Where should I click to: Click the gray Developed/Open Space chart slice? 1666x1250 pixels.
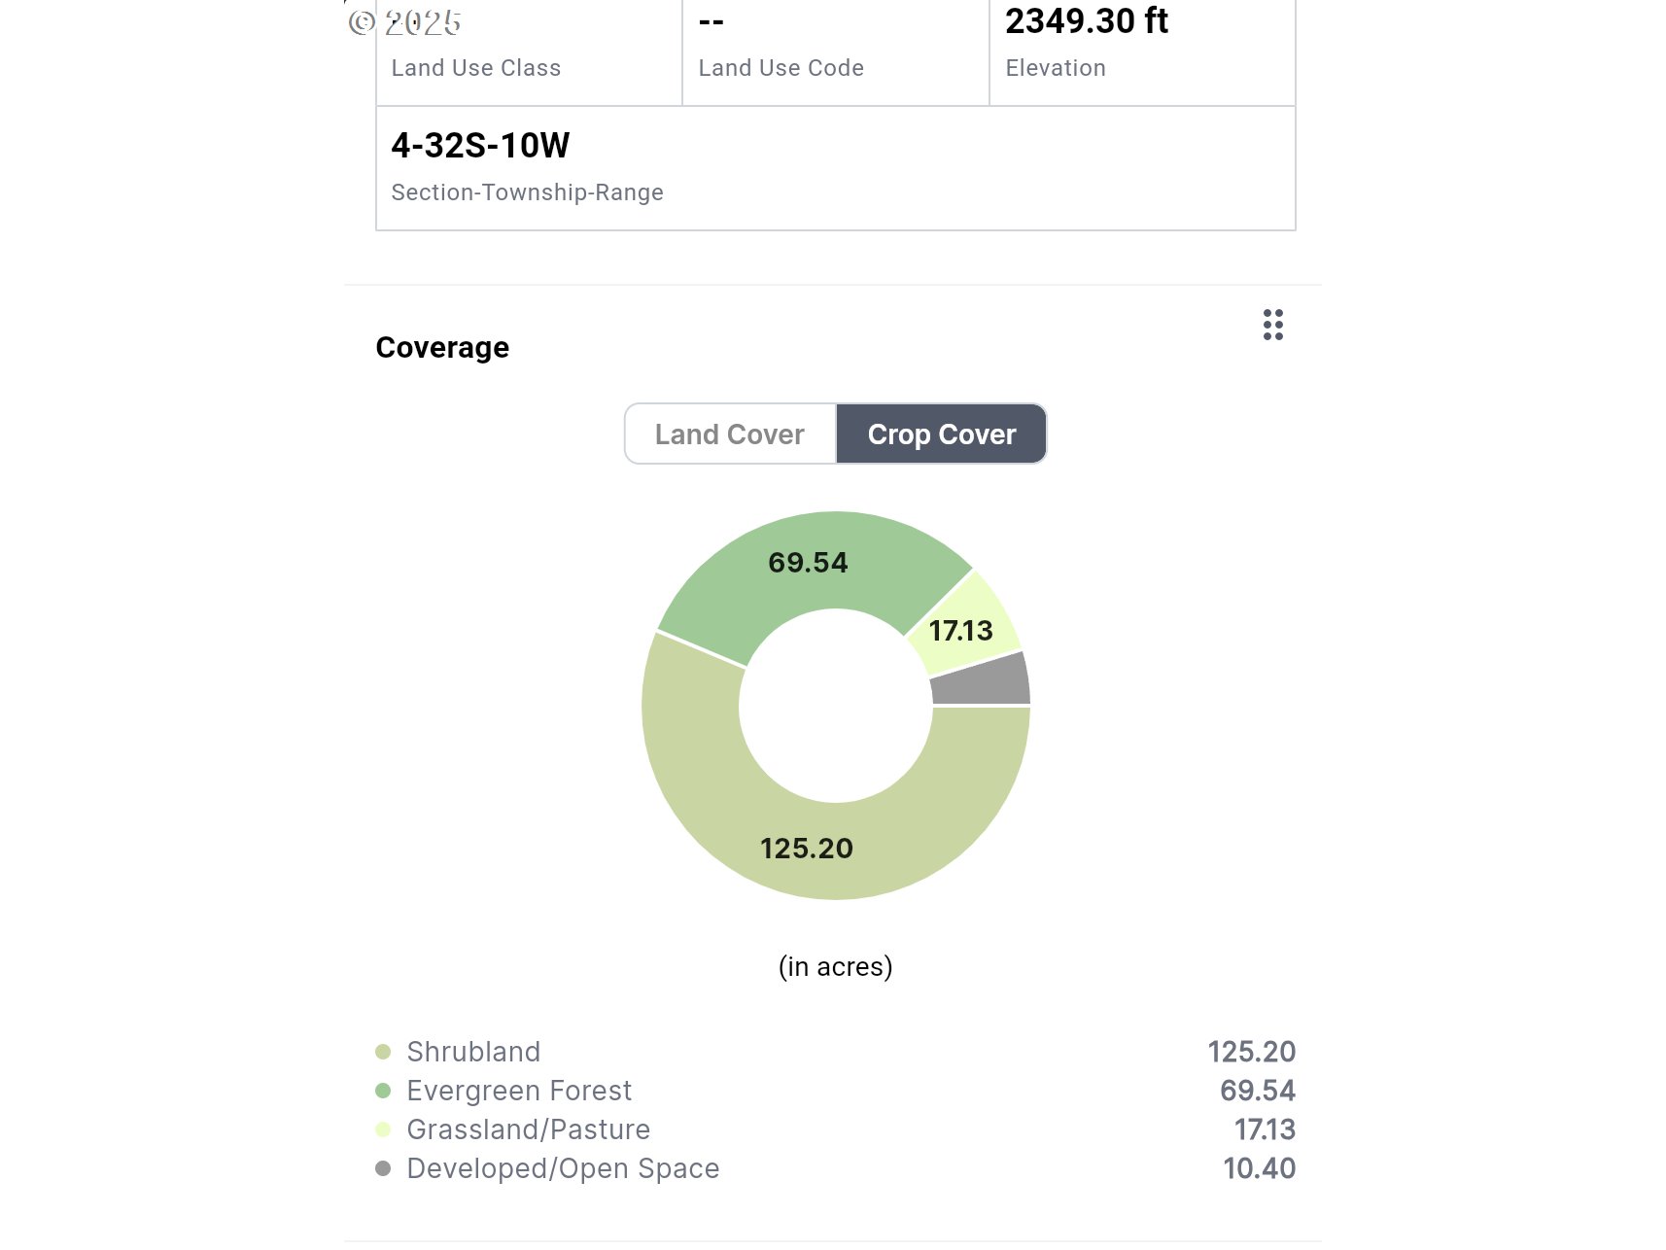[x=982, y=680]
